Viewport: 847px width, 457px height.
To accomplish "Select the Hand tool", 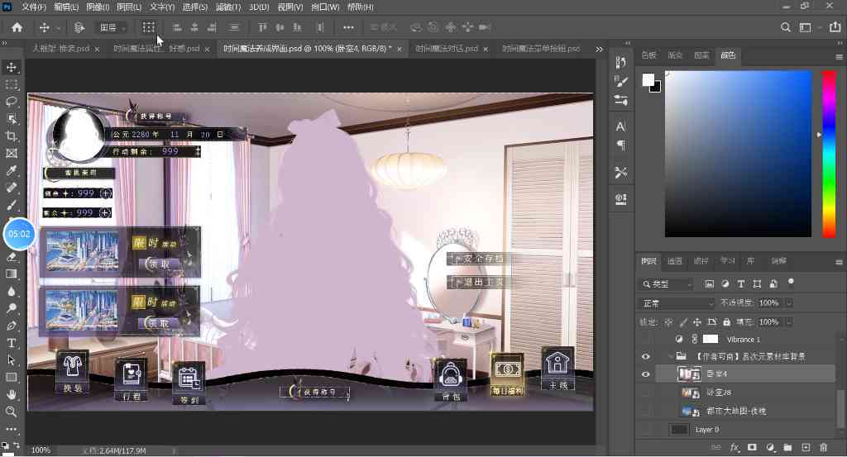I will coord(11,395).
